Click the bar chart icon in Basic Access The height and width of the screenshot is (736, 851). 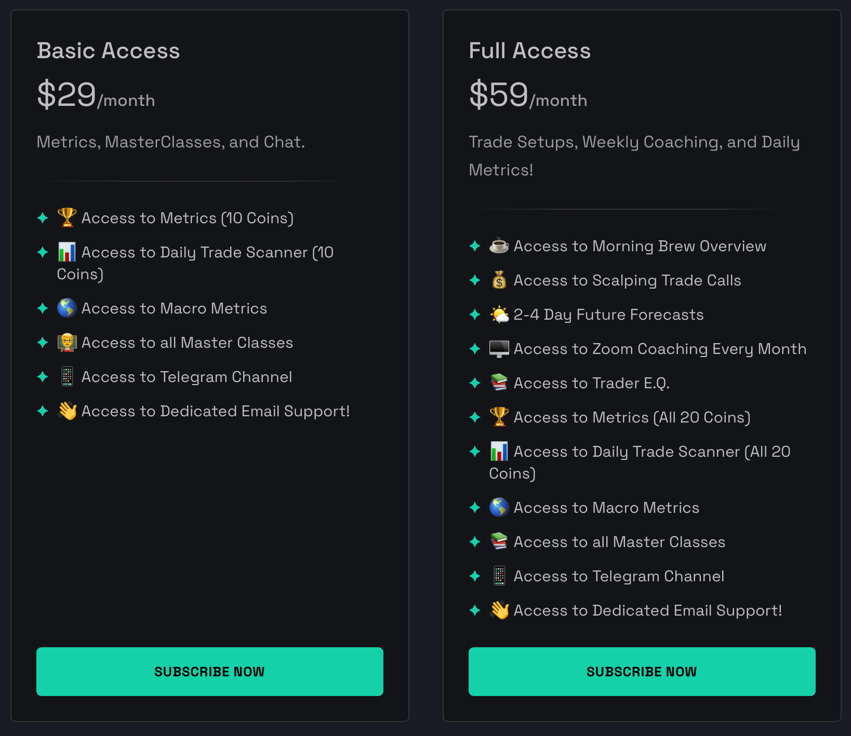click(67, 252)
